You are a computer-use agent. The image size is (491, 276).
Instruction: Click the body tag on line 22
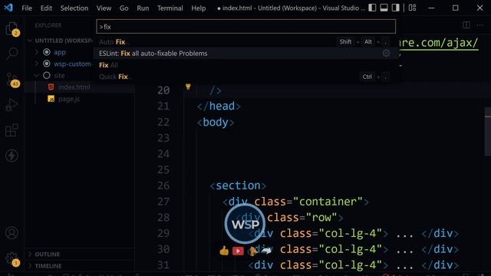[x=216, y=122]
